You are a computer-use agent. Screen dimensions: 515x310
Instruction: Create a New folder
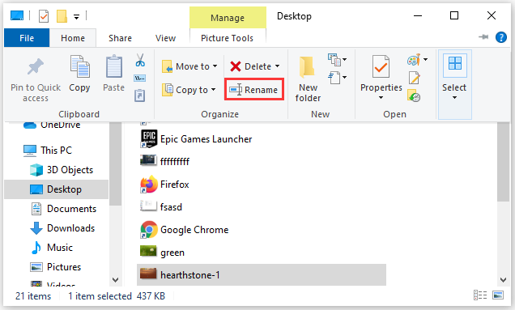[308, 79]
